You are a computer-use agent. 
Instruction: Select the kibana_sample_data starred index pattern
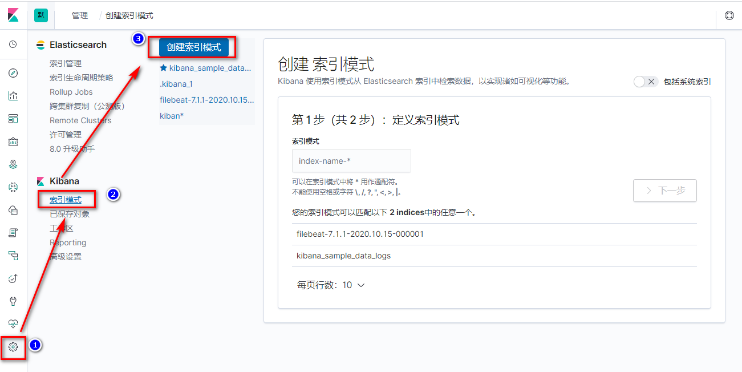(x=206, y=68)
